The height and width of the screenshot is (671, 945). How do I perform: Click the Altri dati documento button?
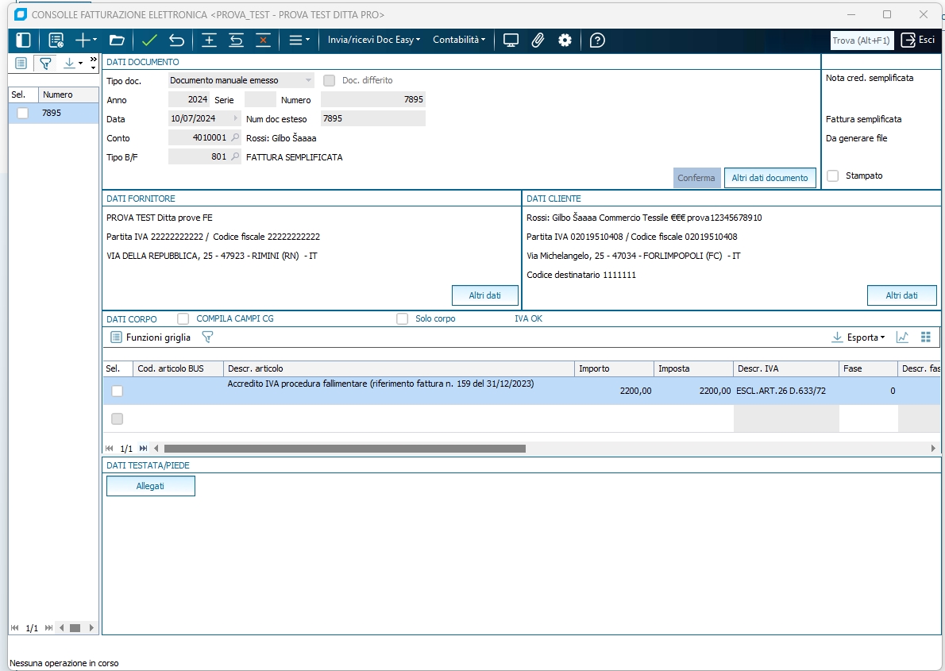pos(769,178)
